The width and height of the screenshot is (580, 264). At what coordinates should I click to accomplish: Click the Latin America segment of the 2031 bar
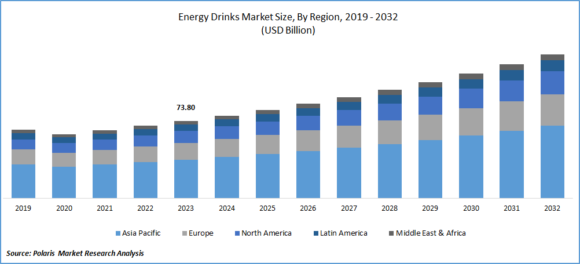pos(512,75)
